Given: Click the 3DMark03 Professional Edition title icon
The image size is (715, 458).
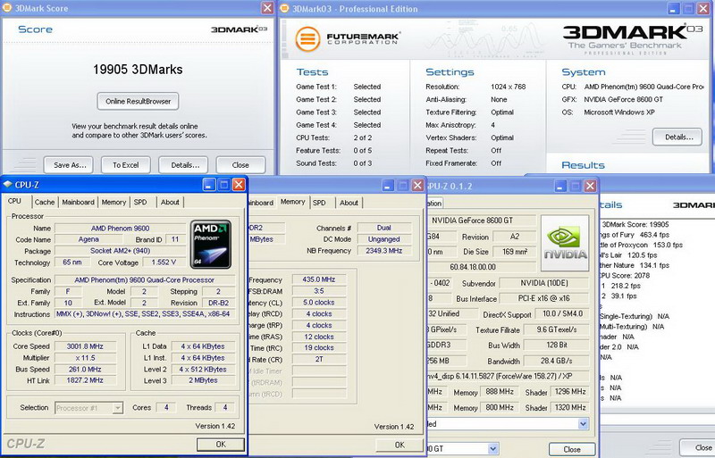Looking at the screenshot, I should click(284, 8).
